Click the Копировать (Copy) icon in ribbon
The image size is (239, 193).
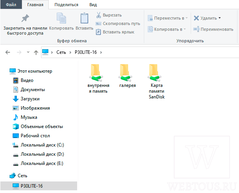pos(61,18)
